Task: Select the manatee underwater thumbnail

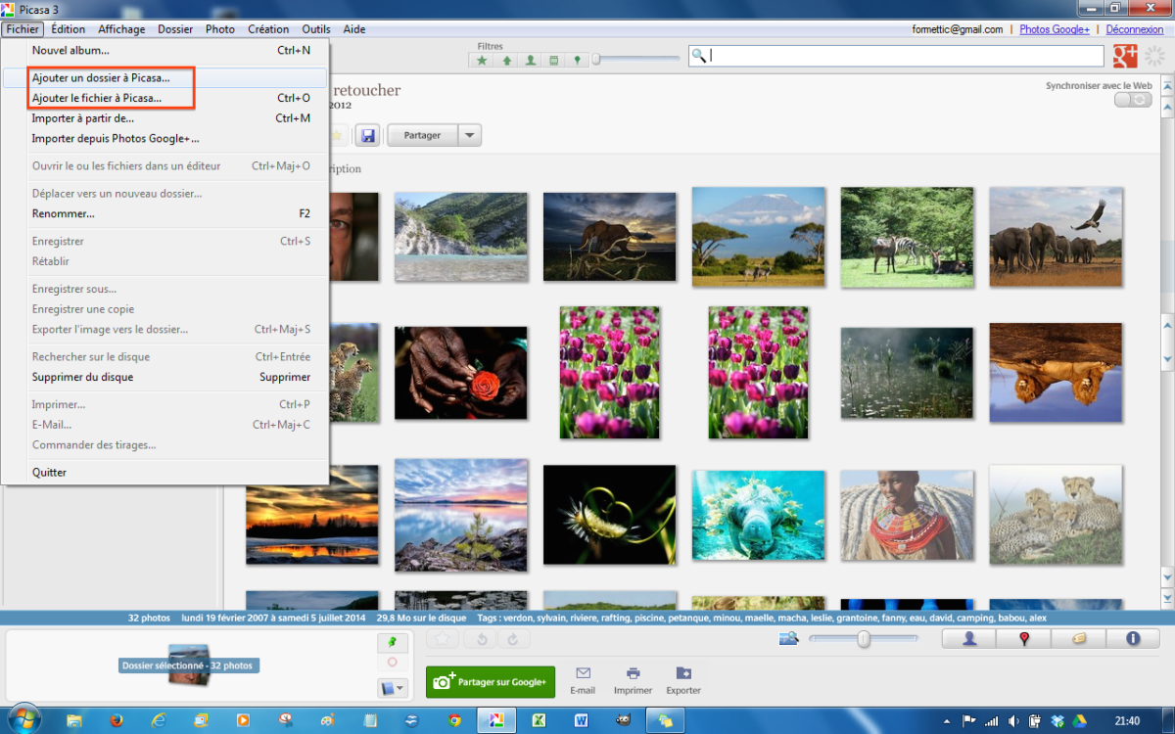Action: tap(759, 515)
